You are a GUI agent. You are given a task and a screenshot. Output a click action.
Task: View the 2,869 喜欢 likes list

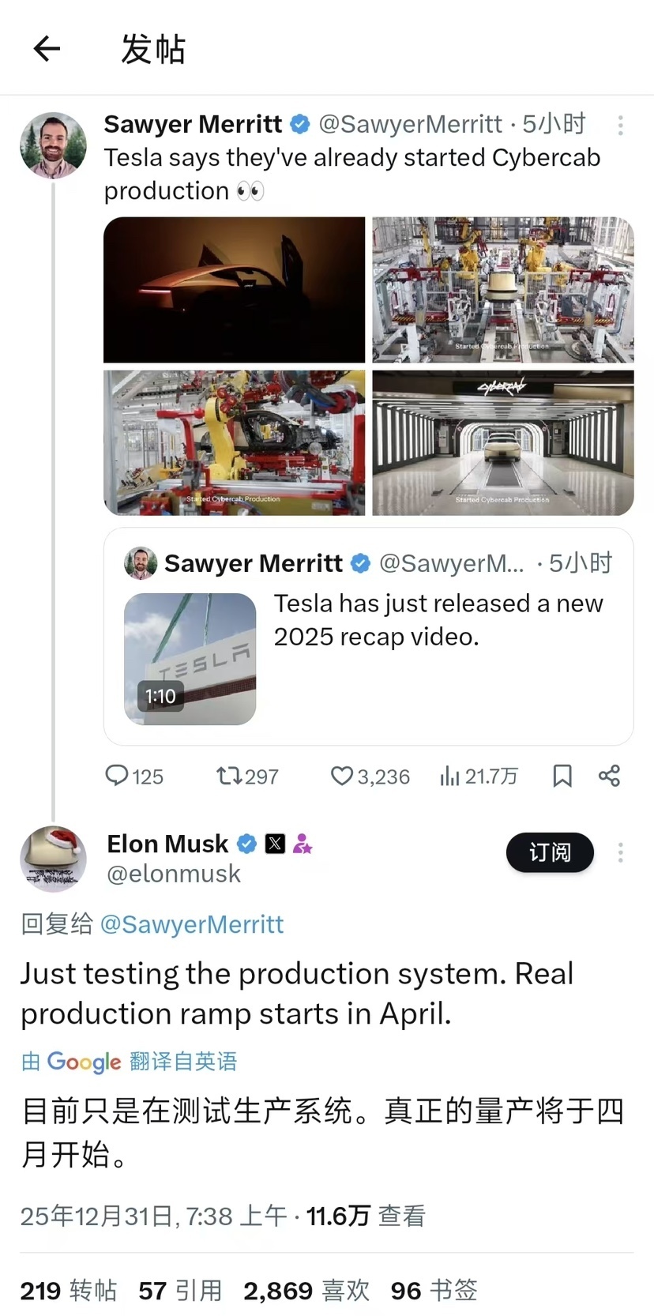[x=306, y=1291]
